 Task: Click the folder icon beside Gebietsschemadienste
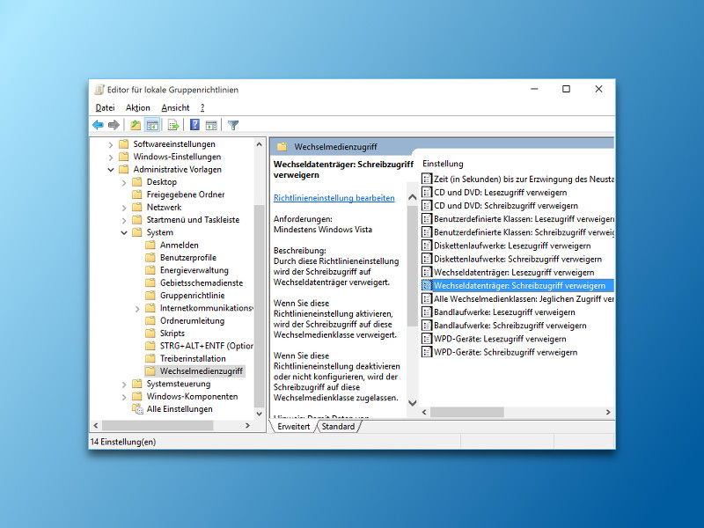[150, 282]
